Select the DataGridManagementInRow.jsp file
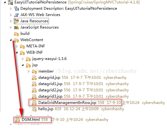167x135 pixels. coord(67,103)
